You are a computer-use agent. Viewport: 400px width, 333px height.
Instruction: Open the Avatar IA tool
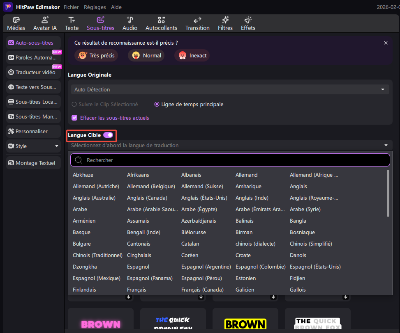tap(45, 20)
